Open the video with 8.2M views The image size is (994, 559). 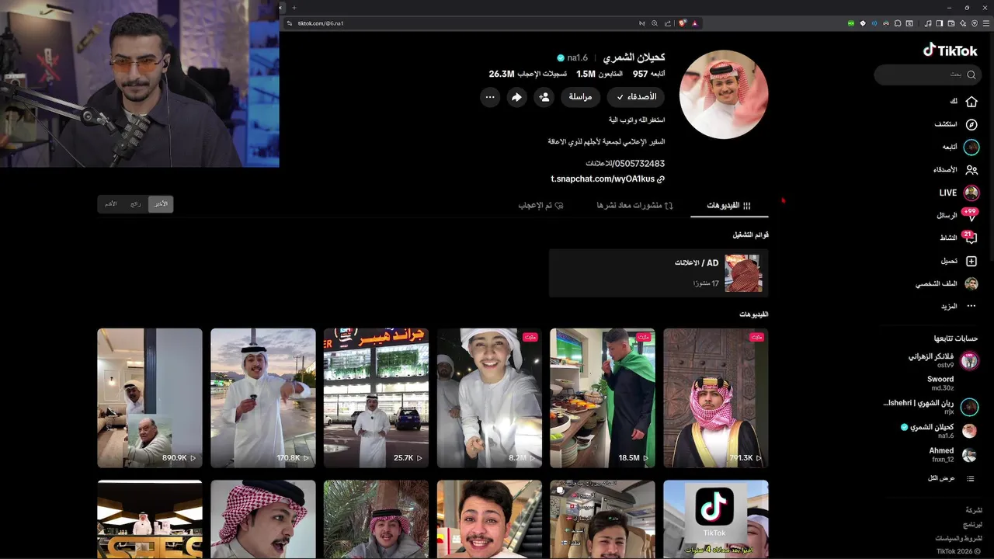(x=489, y=398)
